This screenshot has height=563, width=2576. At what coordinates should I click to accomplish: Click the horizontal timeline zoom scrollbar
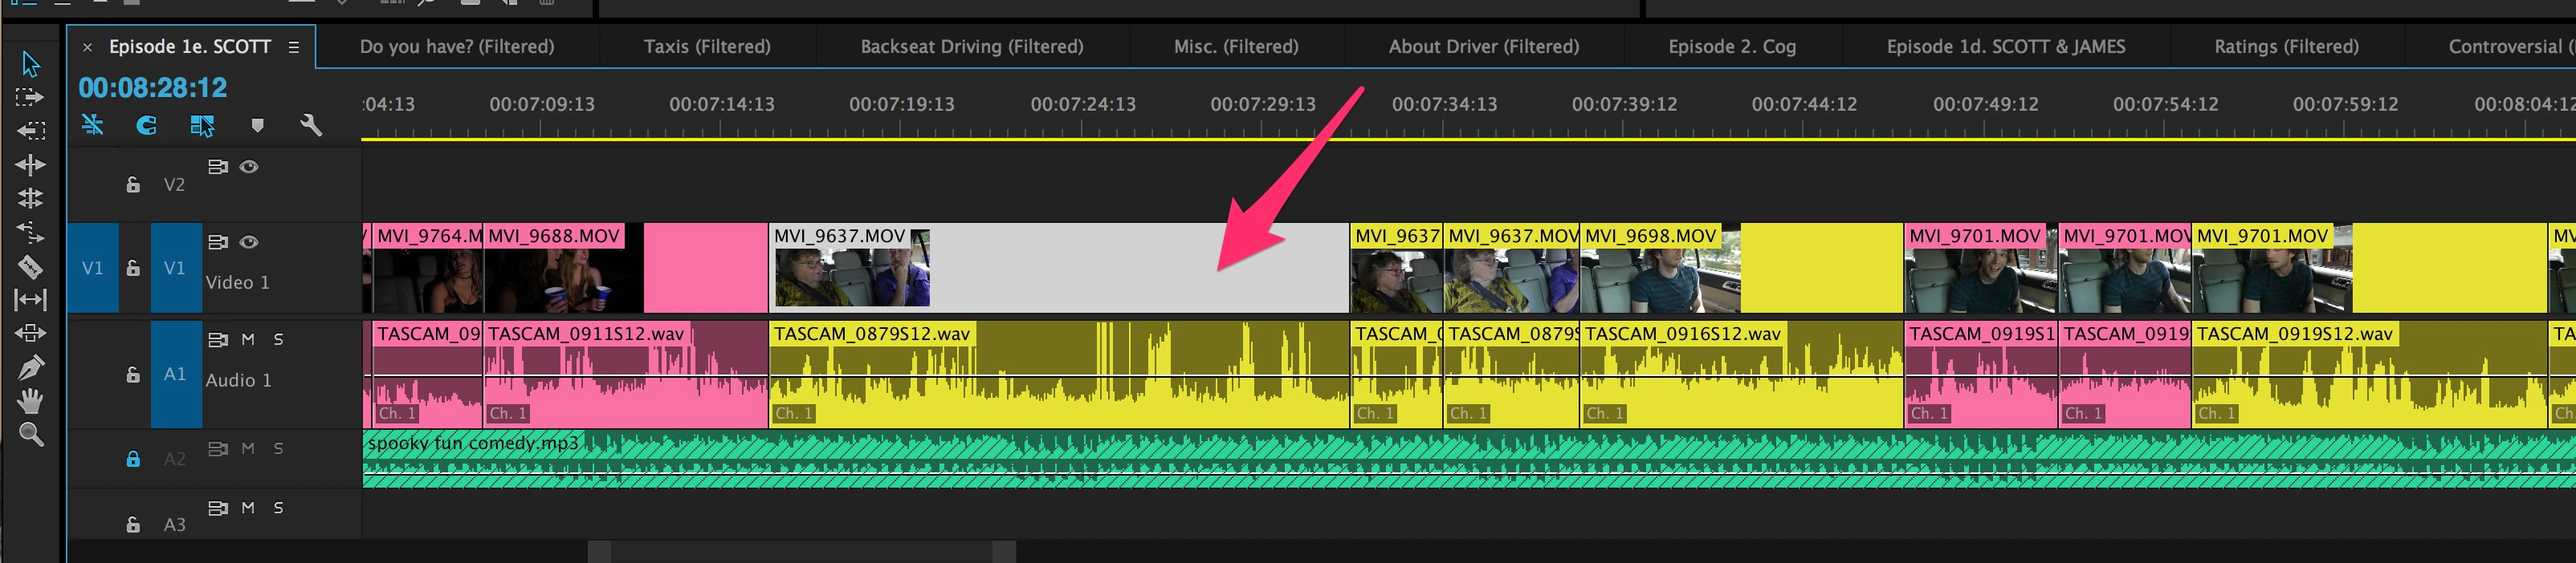click(801, 551)
